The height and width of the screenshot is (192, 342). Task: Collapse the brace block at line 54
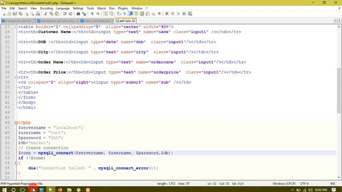16,163
